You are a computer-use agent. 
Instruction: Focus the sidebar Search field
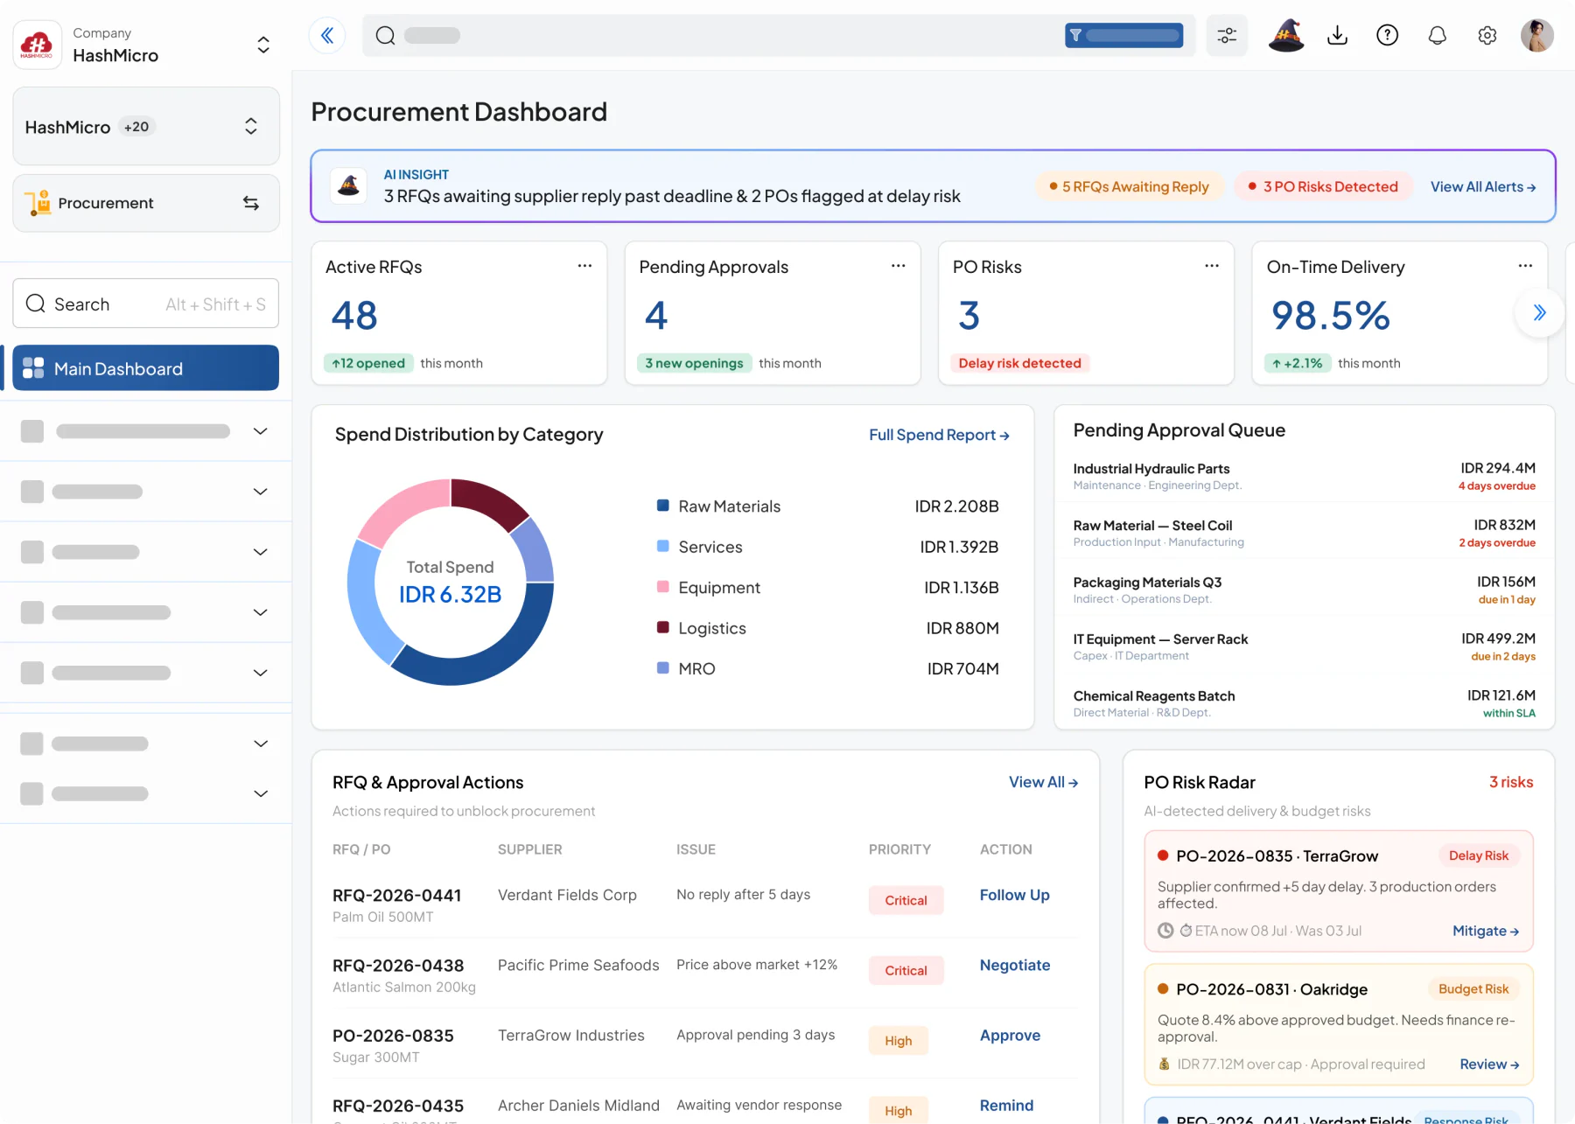146,304
